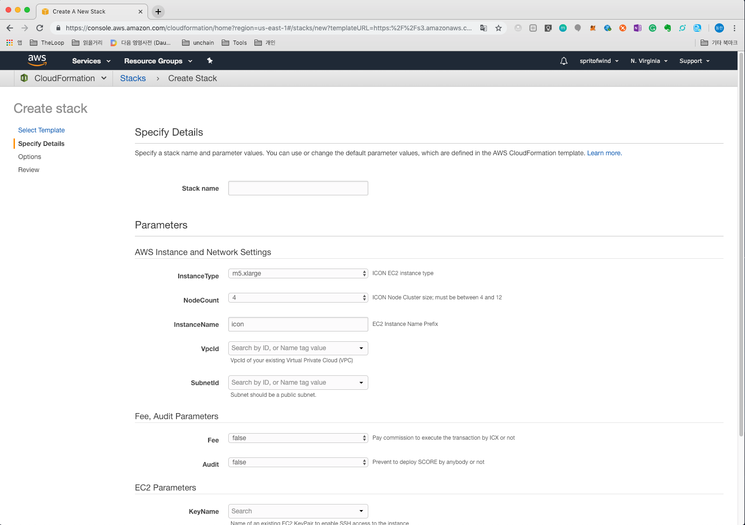Click the grid hash extension icon
The image size is (745, 525).
point(533,28)
